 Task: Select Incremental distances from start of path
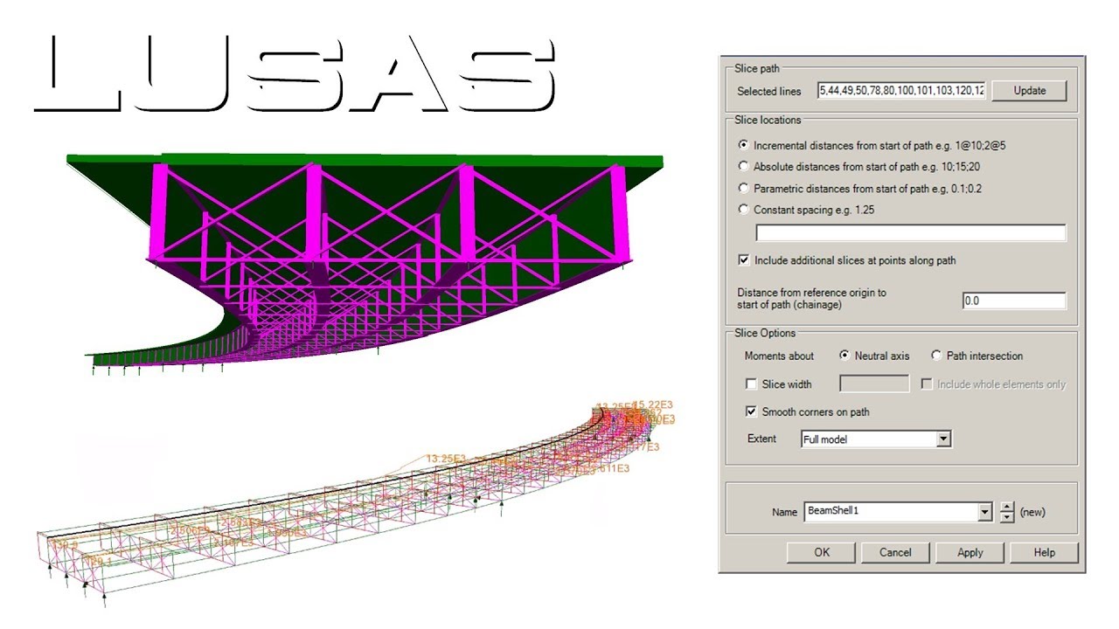point(744,145)
